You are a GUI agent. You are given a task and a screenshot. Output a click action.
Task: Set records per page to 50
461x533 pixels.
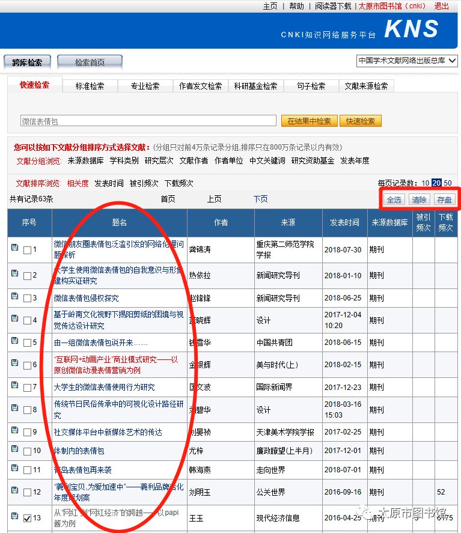pos(448,183)
